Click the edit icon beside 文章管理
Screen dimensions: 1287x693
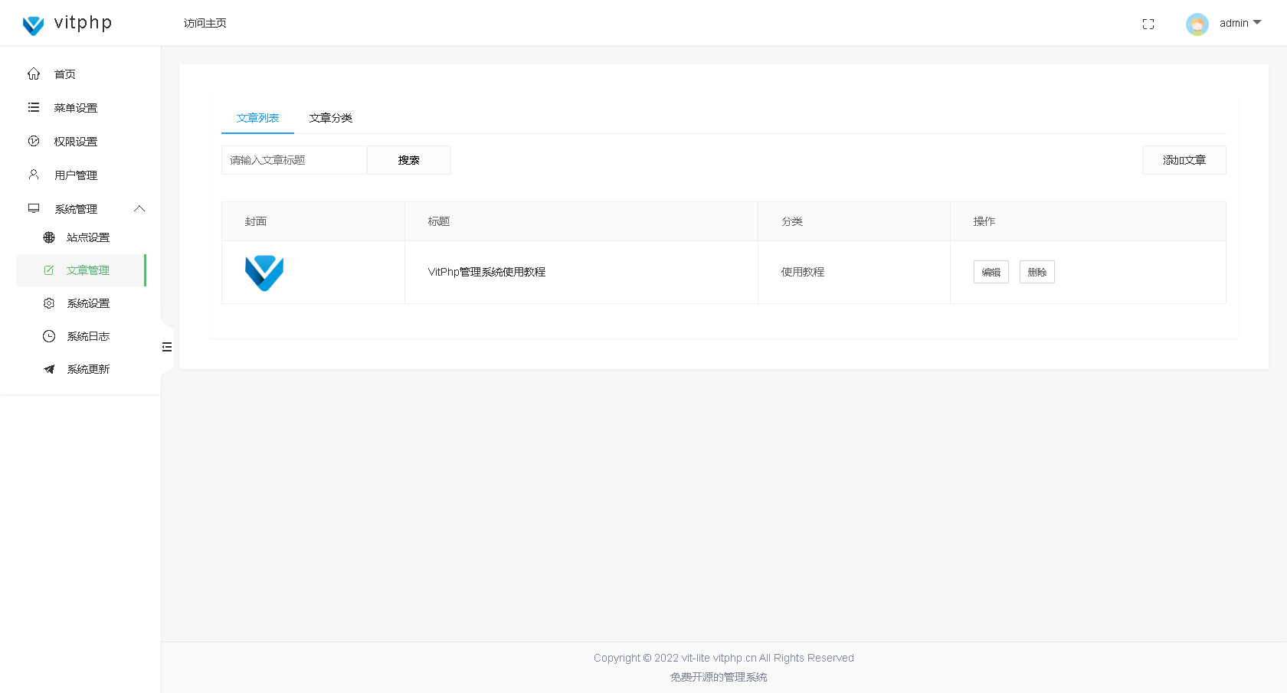(x=49, y=270)
